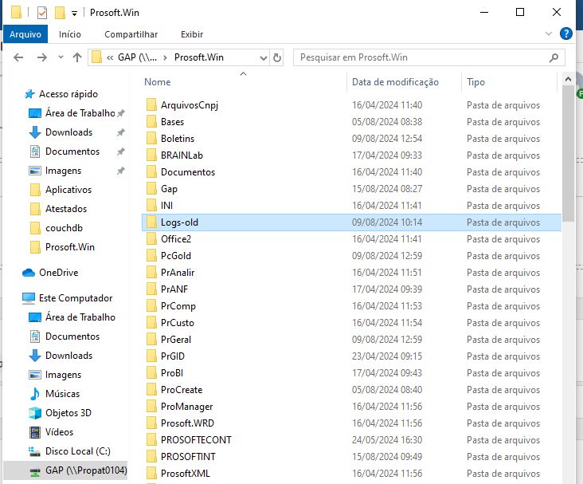583x484 pixels.
Task: Select the Prosoft.WRD folder
Action: [187, 423]
